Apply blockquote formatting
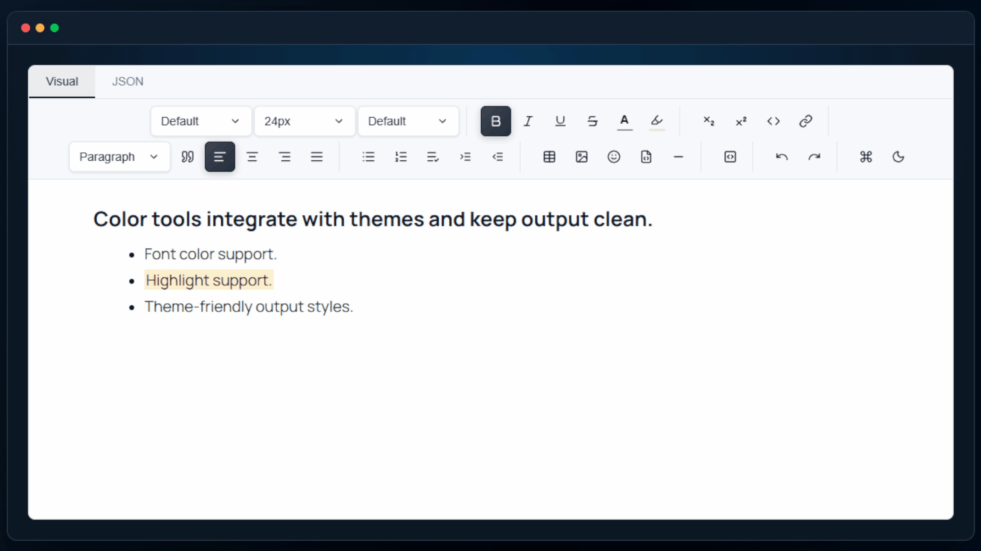 coord(187,157)
